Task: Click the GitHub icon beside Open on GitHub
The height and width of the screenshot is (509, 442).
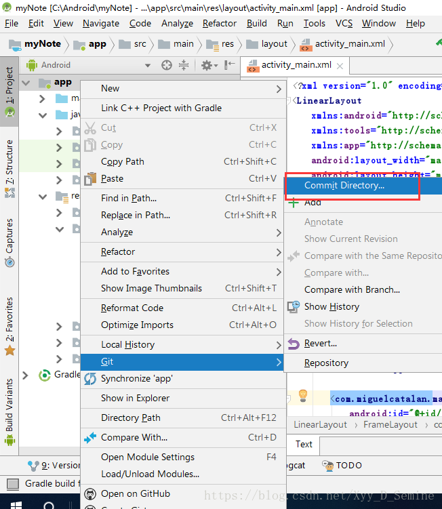Action: pos(90,494)
